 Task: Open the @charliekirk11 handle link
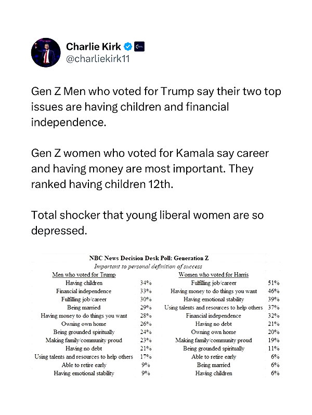(x=98, y=59)
